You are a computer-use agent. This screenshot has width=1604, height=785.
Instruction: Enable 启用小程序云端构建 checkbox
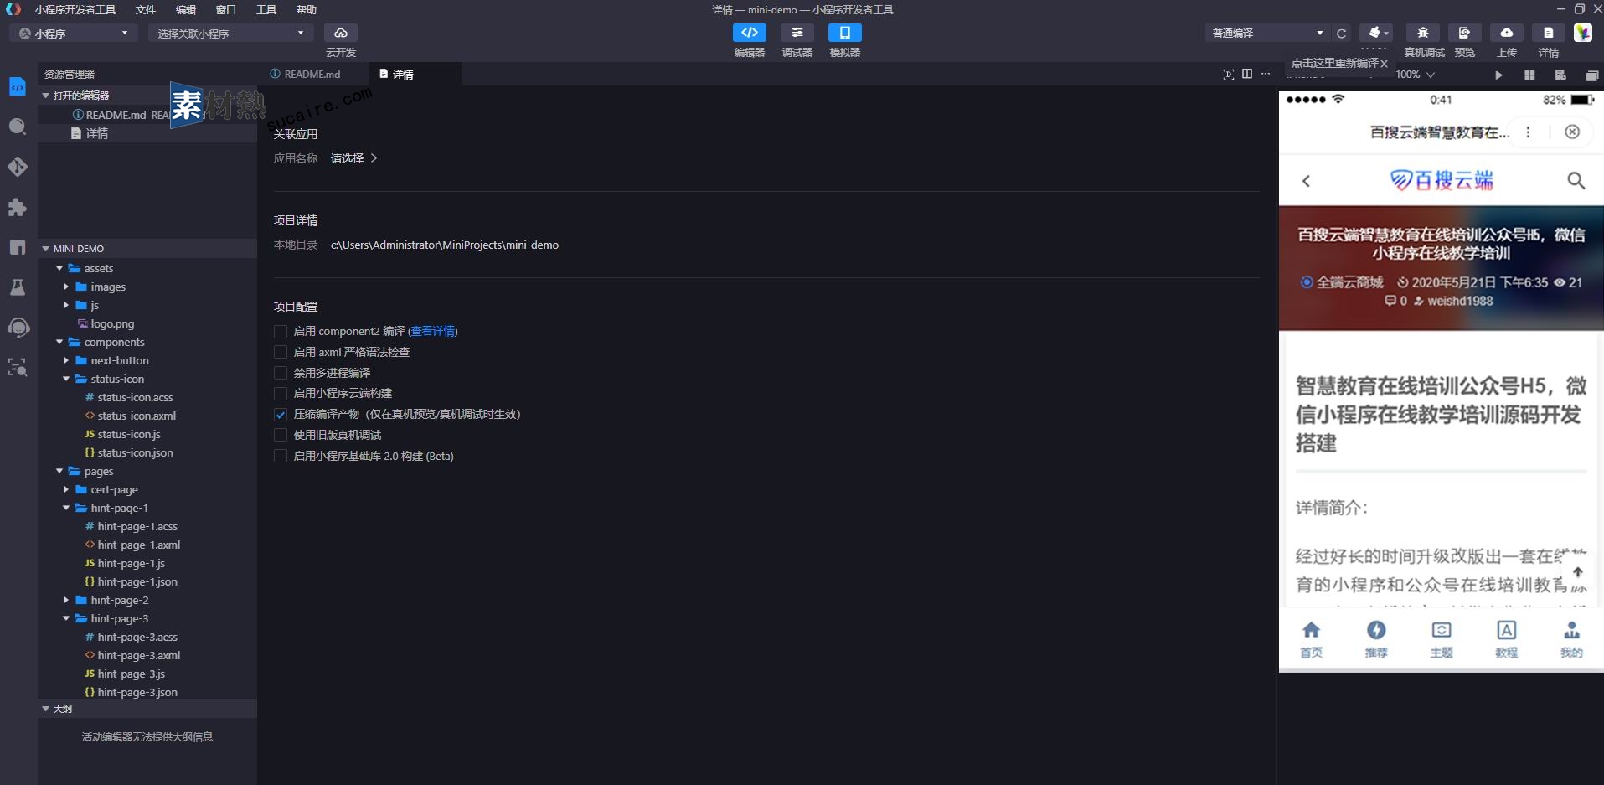point(281,393)
